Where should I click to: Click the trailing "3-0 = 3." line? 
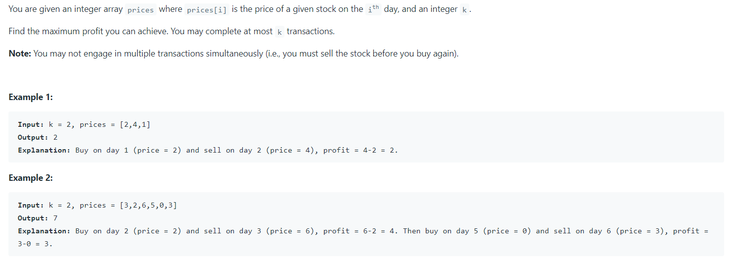coord(35,244)
